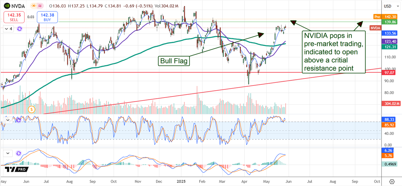Click the sun pre-market session icon
The width and height of the screenshot is (402, 186).
coord(33,6)
